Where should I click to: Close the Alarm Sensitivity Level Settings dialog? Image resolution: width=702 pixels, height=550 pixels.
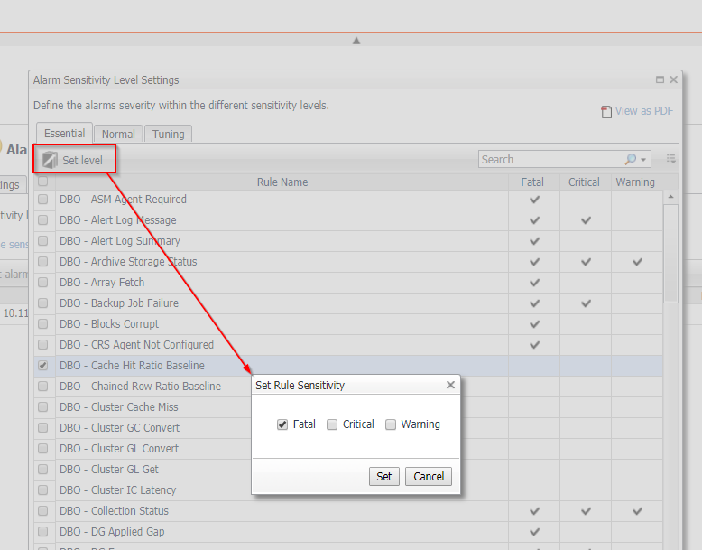pyautogui.click(x=673, y=80)
